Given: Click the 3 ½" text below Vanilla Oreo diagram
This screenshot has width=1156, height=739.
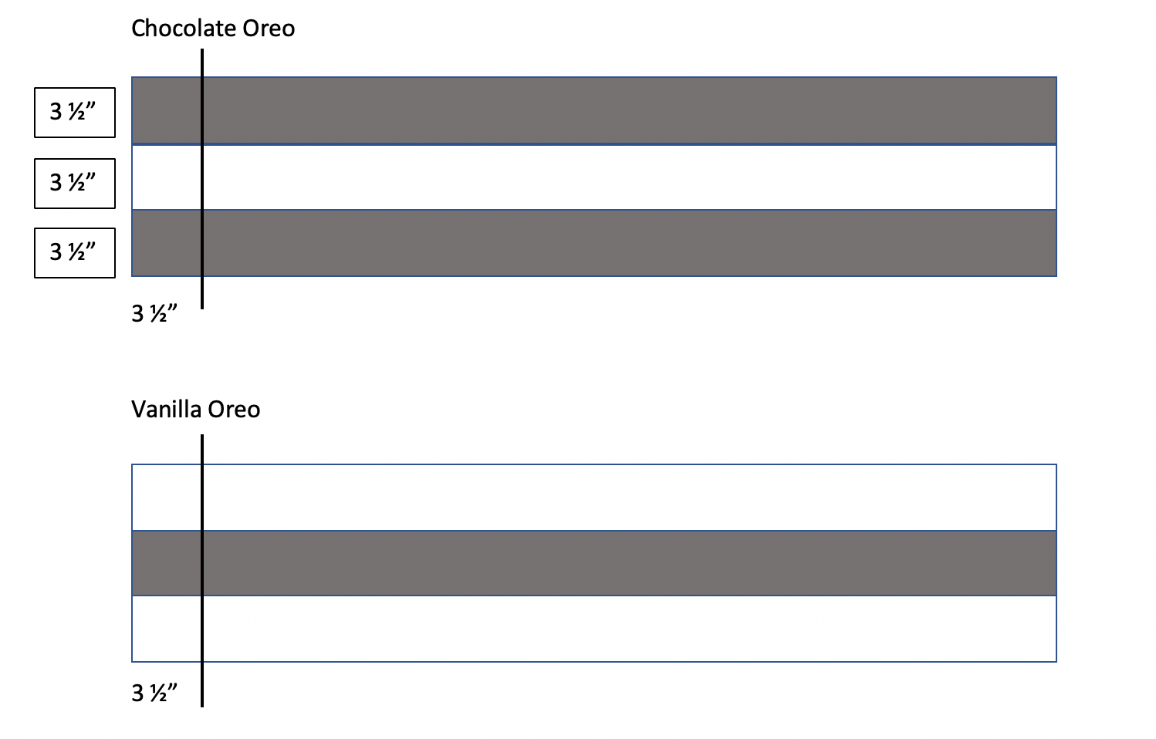Looking at the screenshot, I should coord(154,693).
